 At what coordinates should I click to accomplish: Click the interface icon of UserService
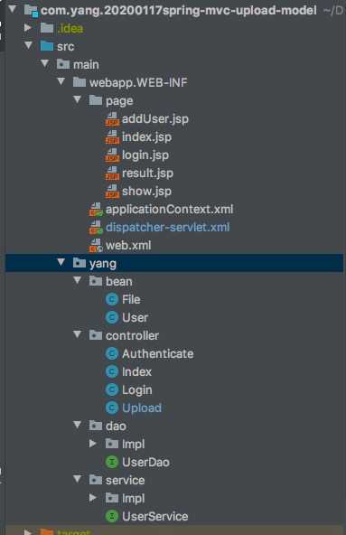[x=112, y=517]
